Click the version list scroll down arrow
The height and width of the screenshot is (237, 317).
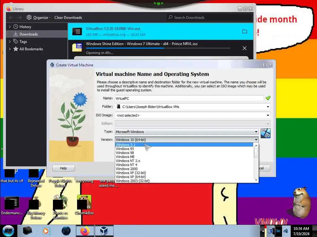(256, 180)
